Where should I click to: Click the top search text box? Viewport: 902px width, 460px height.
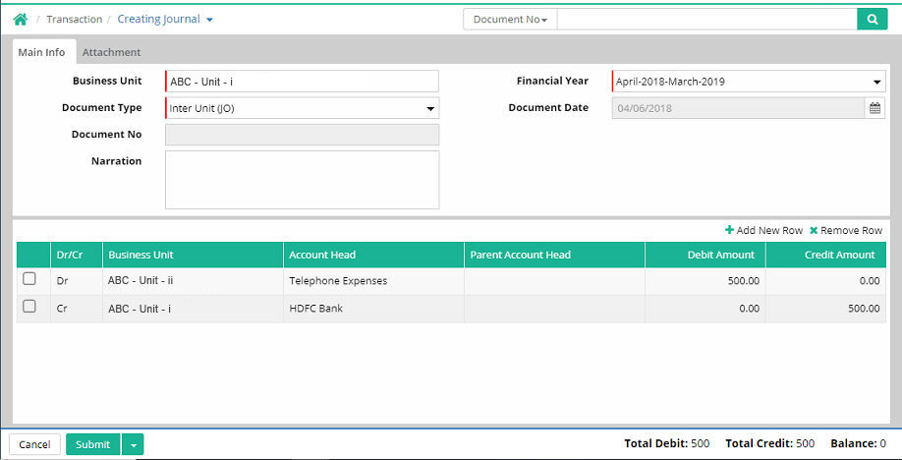coord(706,19)
